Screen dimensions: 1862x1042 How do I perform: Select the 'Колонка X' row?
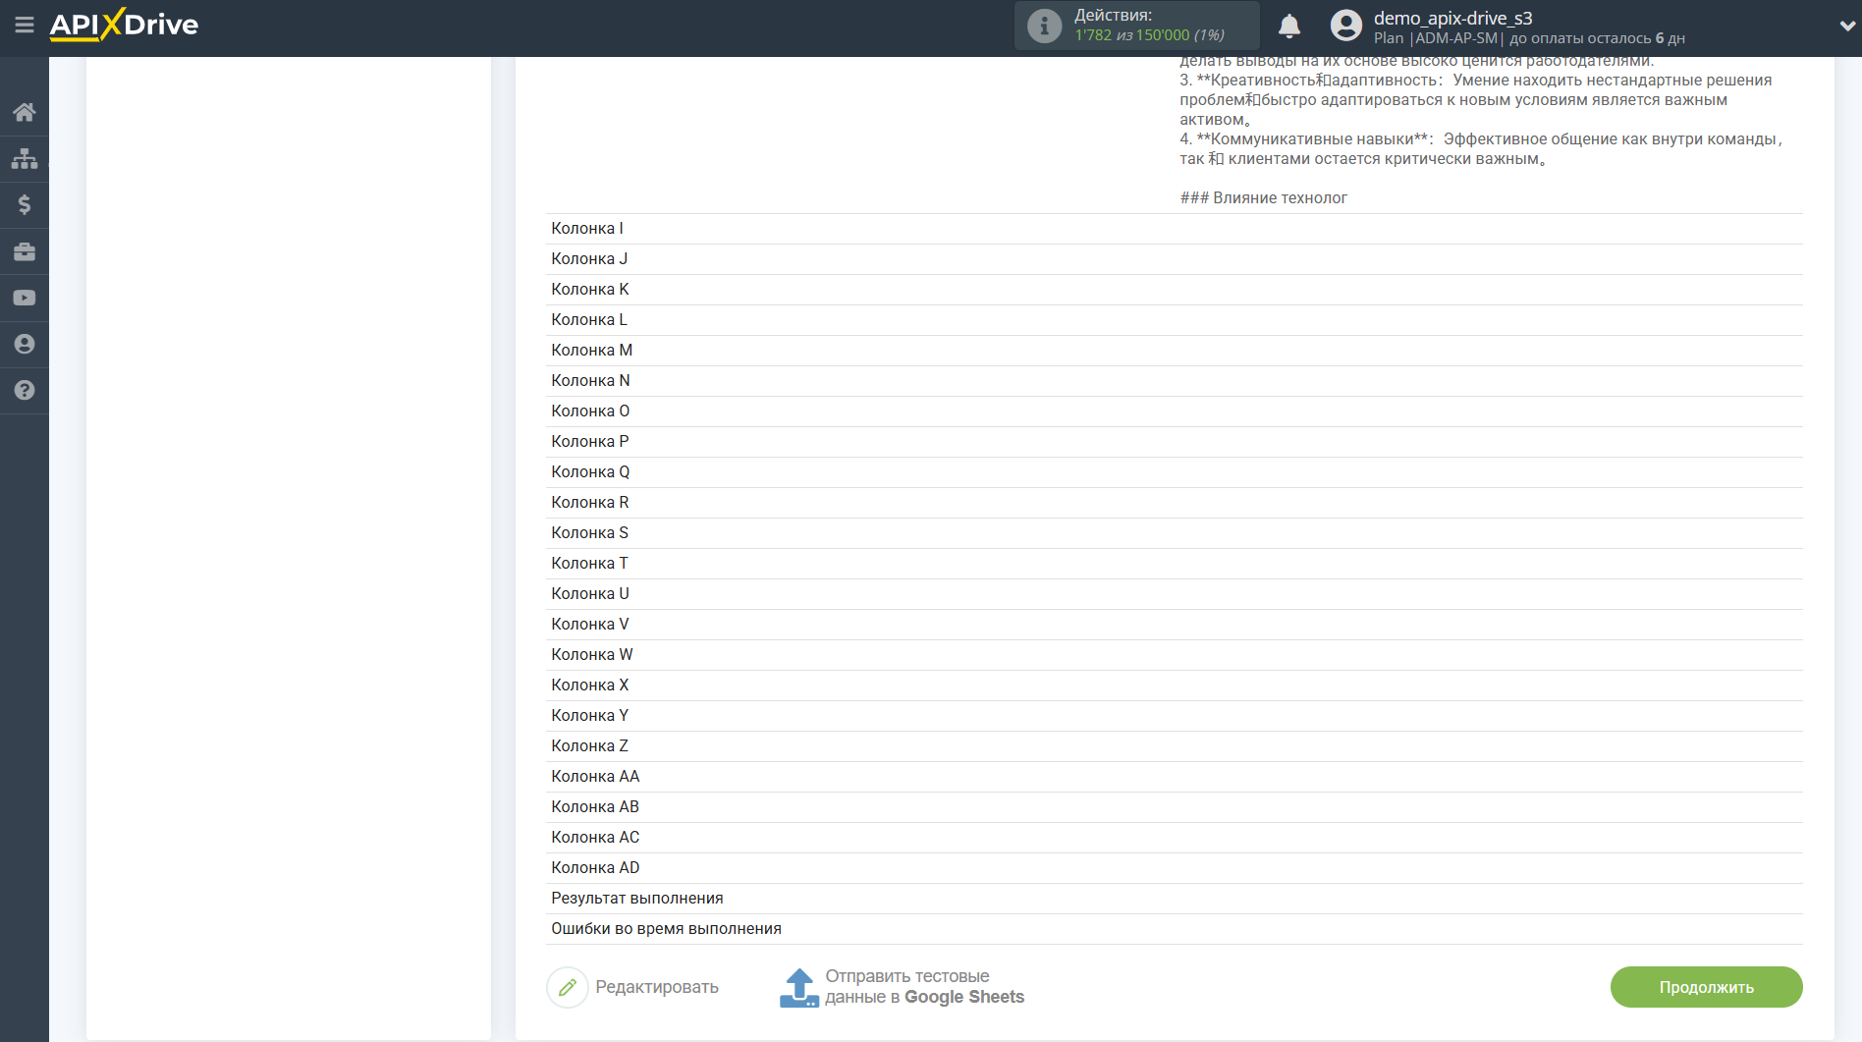(x=1174, y=686)
